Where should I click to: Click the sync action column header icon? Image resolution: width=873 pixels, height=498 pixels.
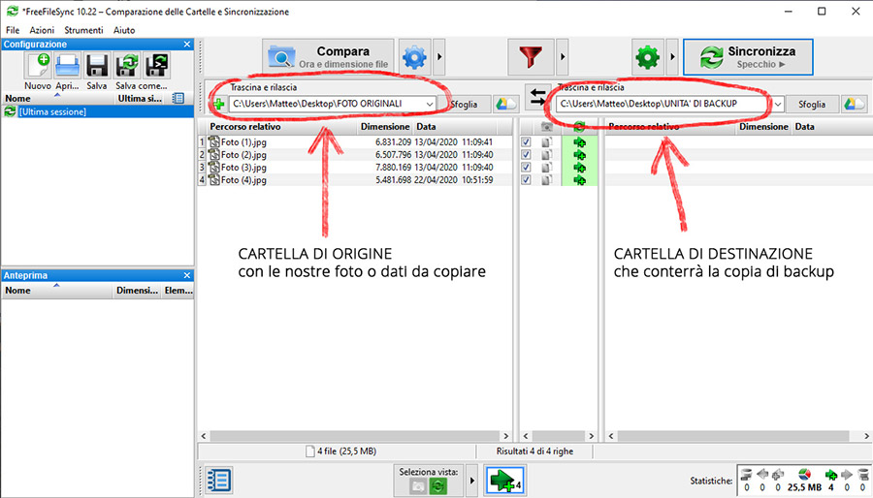579,127
